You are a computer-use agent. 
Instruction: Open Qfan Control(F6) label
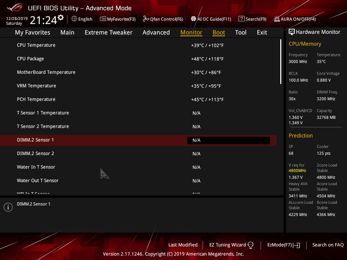tap(166, 19)
